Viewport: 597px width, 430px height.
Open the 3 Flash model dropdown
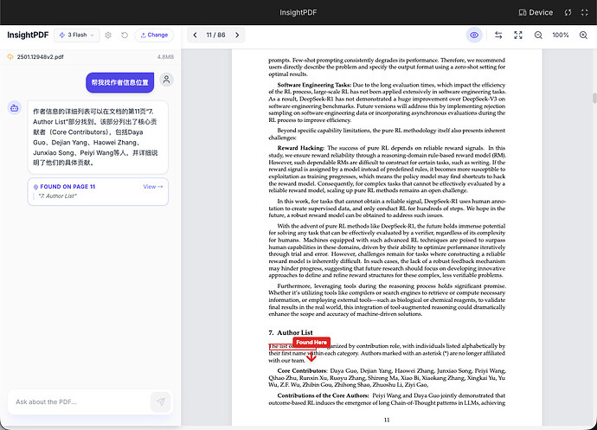pyautogui.click(x=76, y=35)
